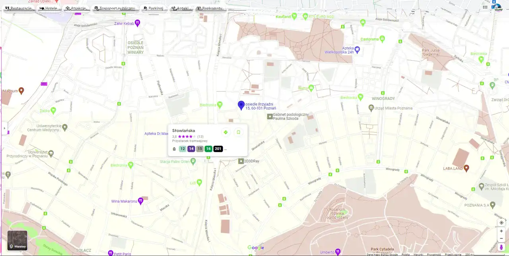Save Słowiańska stop with bookmark icon
Image resolution: width=509 pixels, height=256 pixels.
click(238, 132)
